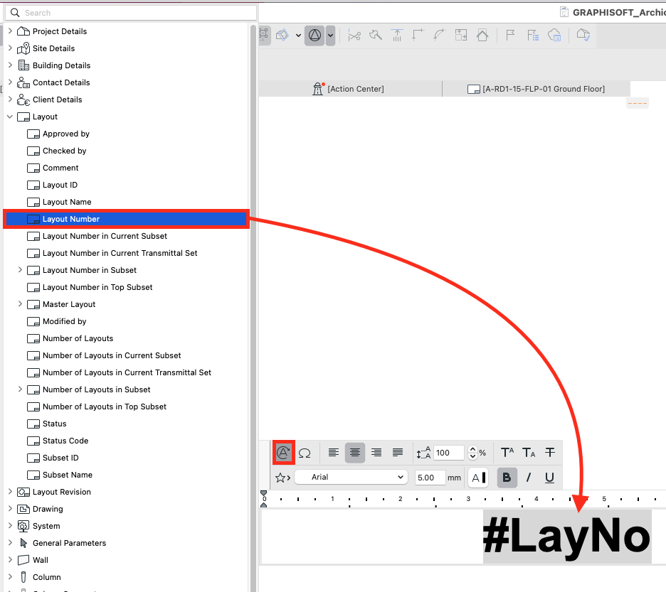This screenshot has height=592, width=666.
Task: Toggle bold text formatting
Action: coord(507,478)
